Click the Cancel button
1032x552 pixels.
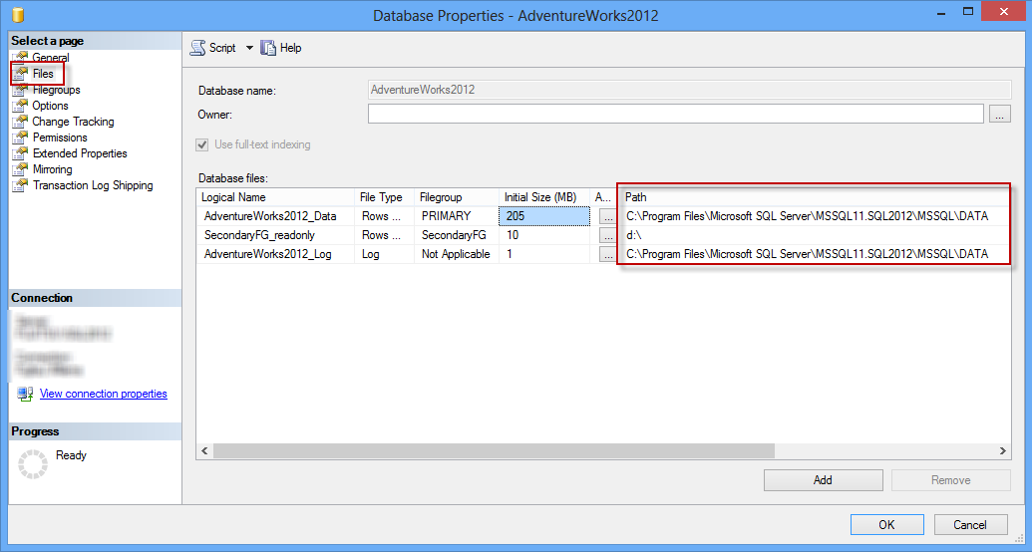click(970, 524)
